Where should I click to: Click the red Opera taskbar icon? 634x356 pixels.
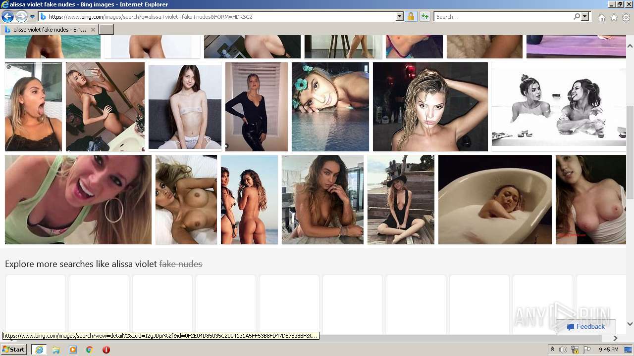(x=106, y=350)
